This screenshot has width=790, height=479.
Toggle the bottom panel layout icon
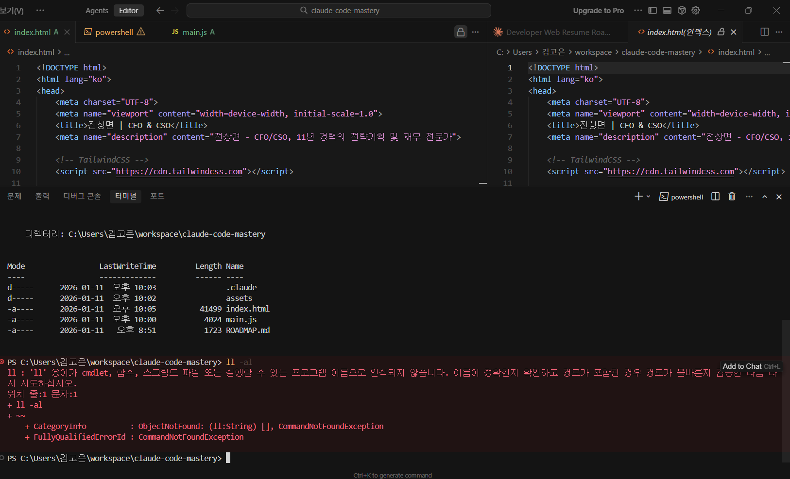click(667, 10)
